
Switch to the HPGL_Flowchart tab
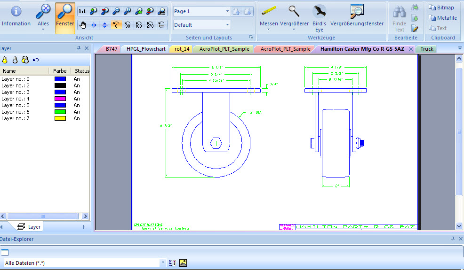(x=146, y=49)
